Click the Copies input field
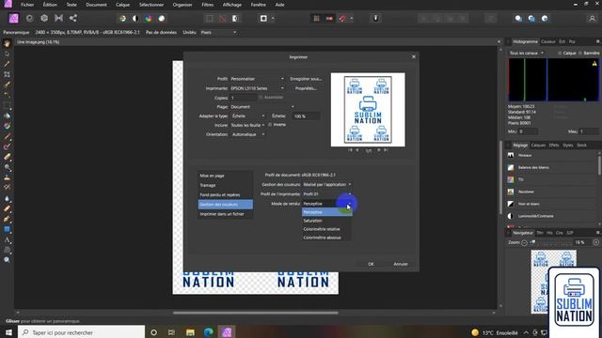Screen dimensions: 602x338 pos(243,98)
